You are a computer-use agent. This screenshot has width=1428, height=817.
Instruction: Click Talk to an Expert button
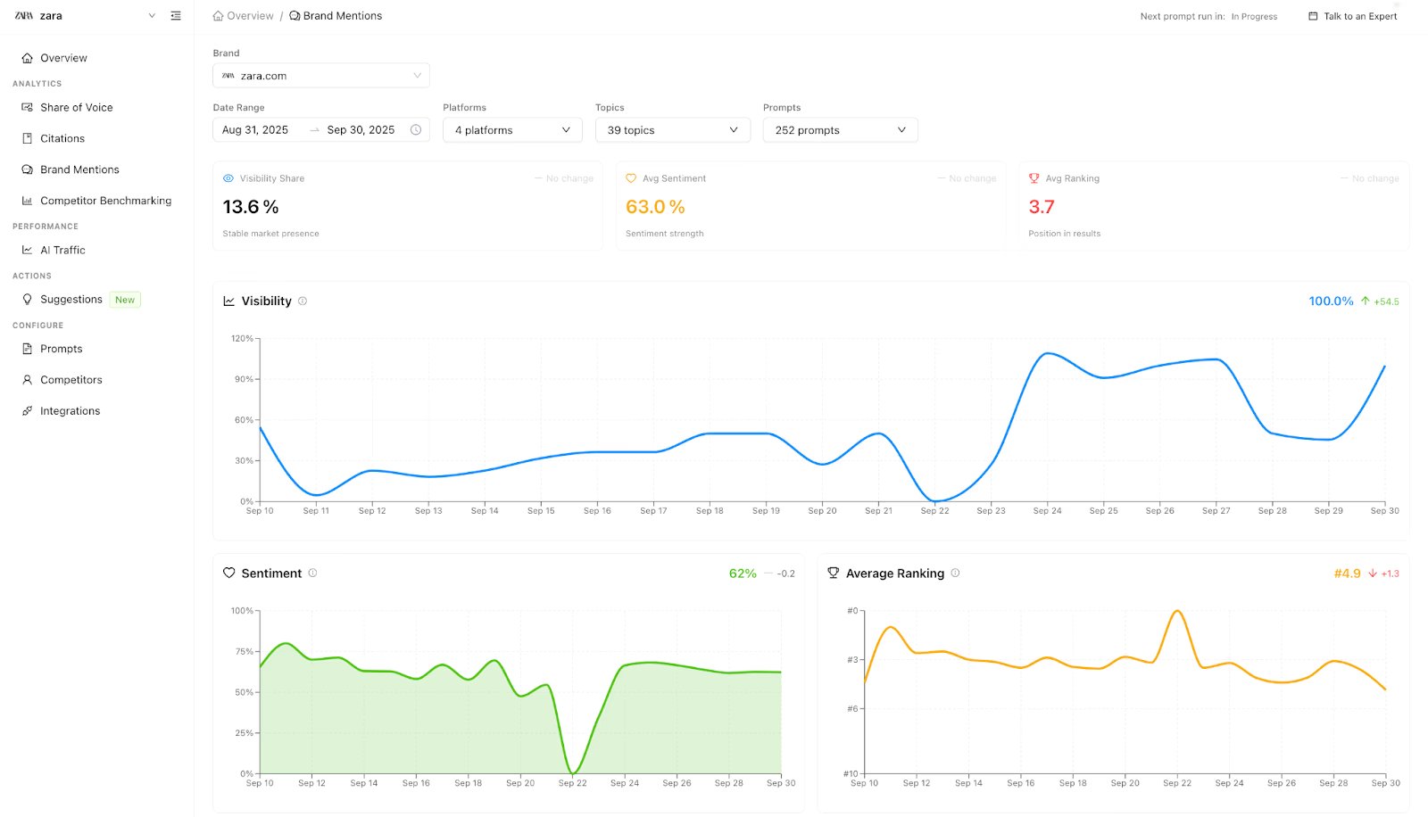(1353, 16)
